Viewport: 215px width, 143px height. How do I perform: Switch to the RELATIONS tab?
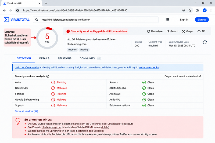[64, 58]
